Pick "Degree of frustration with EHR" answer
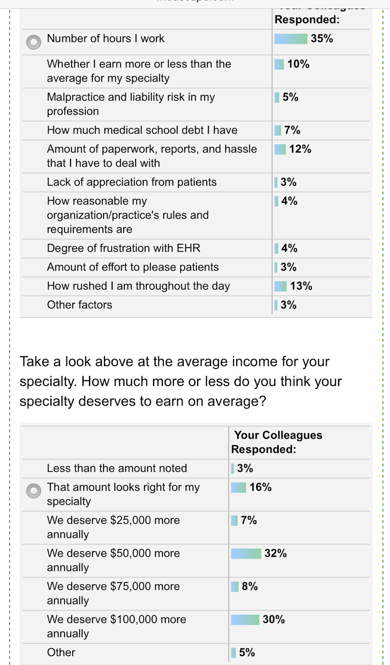 [123, 248]
